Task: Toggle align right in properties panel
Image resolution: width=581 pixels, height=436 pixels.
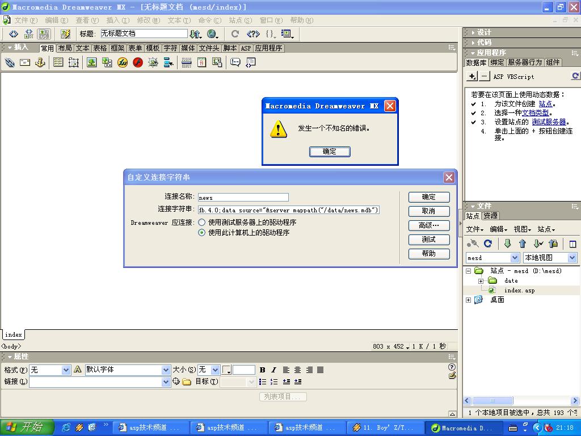Action: click(309, 370)
